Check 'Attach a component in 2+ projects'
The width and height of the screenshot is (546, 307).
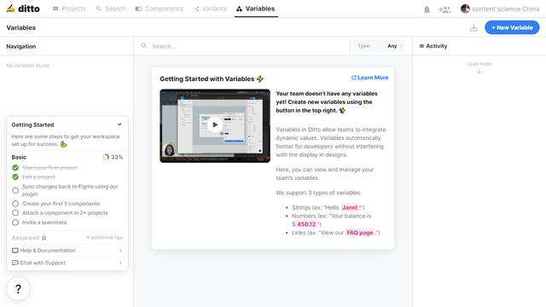point(15,212)
